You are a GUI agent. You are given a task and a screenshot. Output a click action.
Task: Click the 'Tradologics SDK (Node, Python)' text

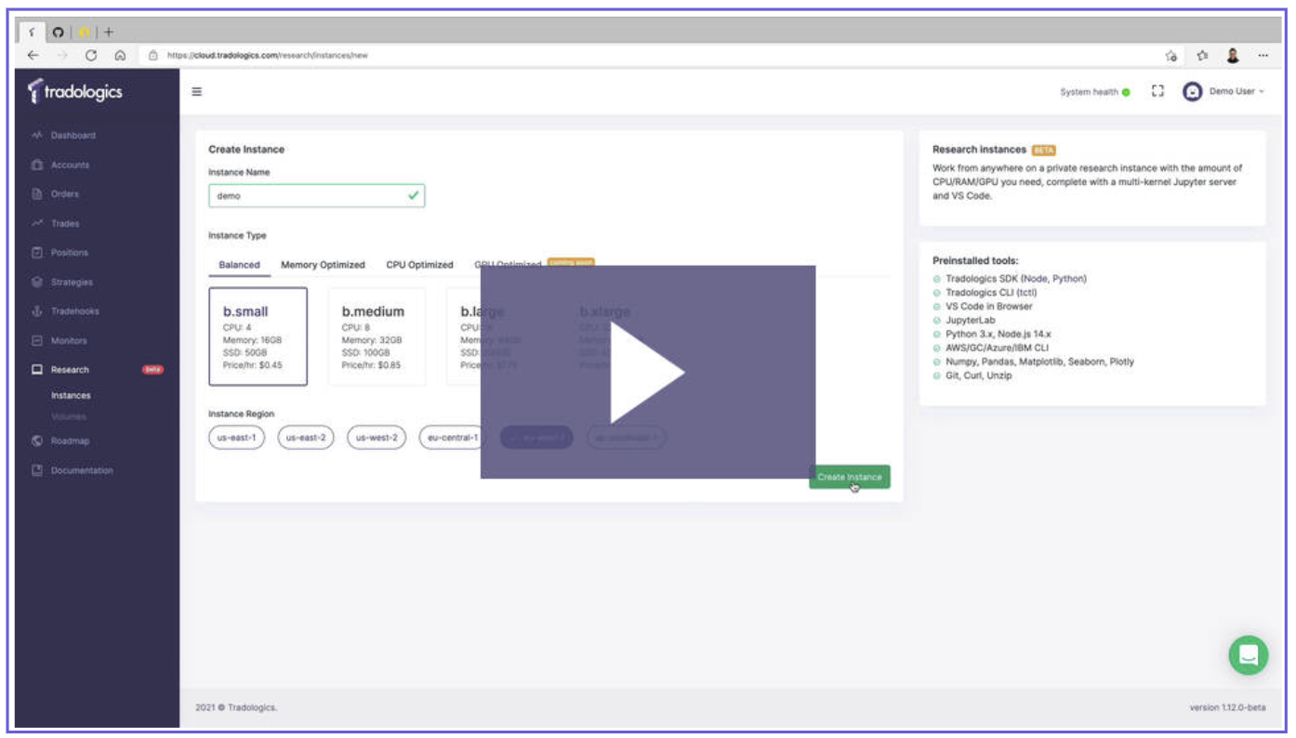(x=1015, y=279)
